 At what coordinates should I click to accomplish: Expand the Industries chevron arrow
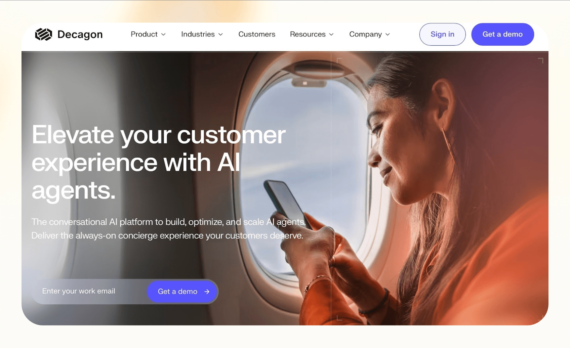pyautogui.click(x=220, y=35)
